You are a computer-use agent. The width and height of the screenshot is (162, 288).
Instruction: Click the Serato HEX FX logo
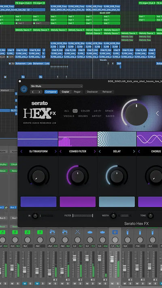[x=40, y=112]
